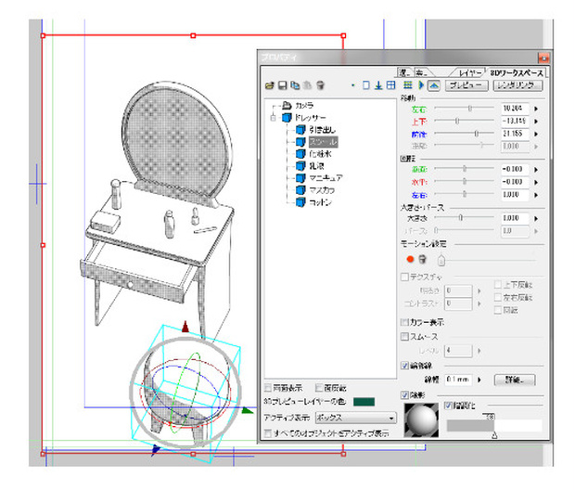Open the arrow next to 左右 move value

[x=536, y=109]
